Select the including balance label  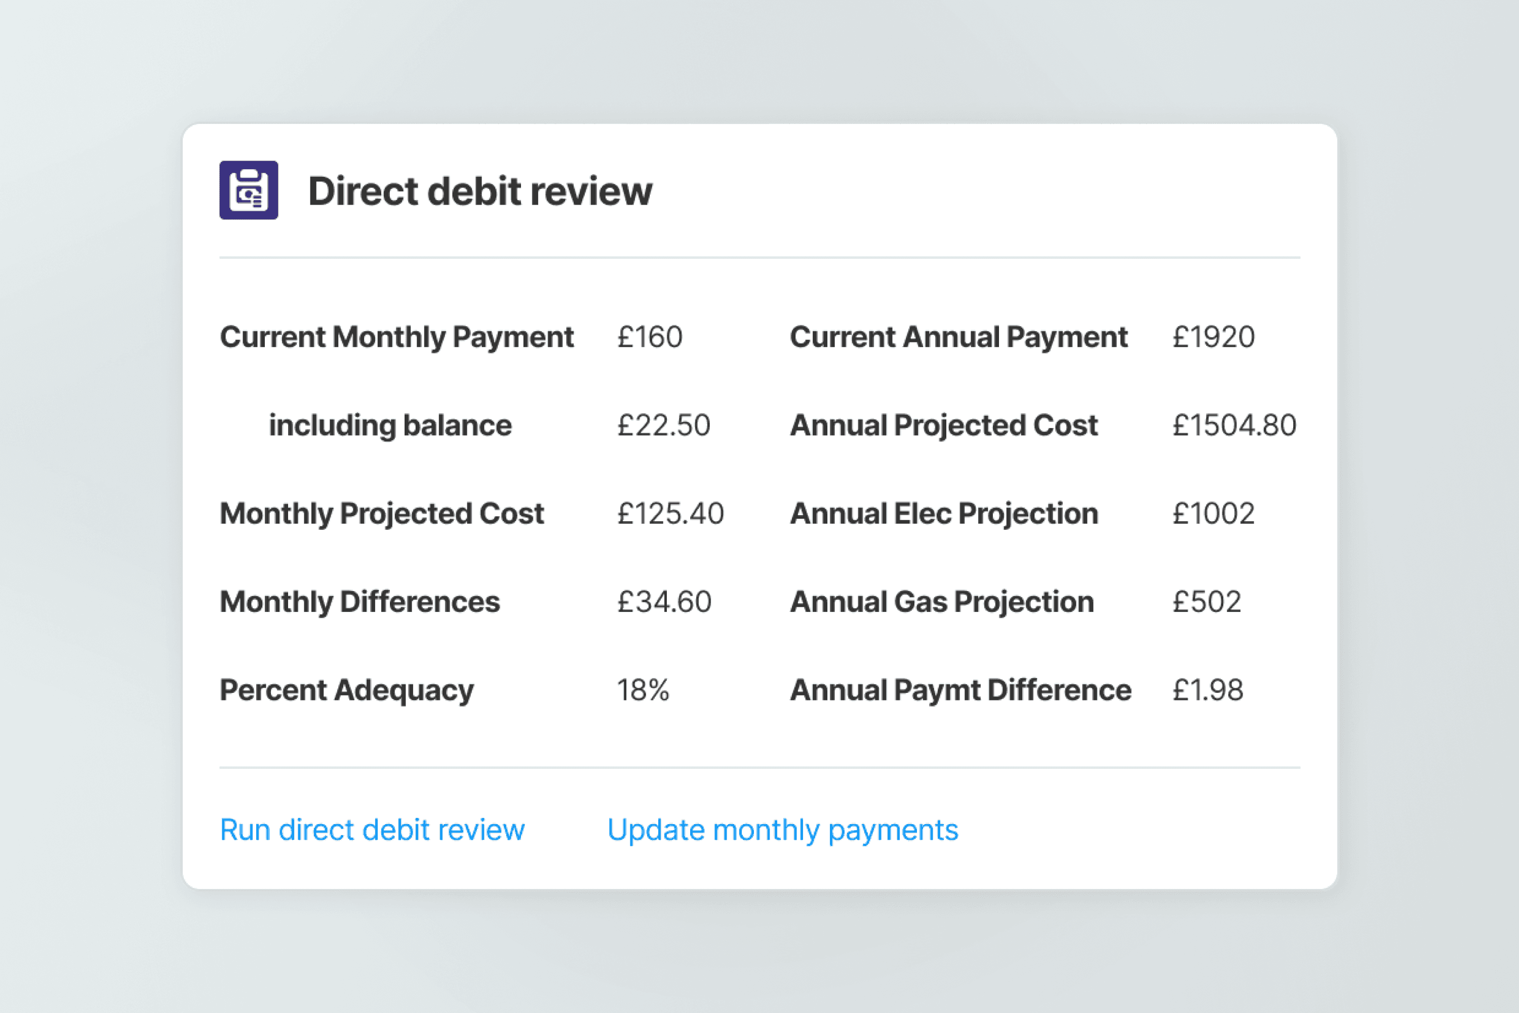click(390, 425)
